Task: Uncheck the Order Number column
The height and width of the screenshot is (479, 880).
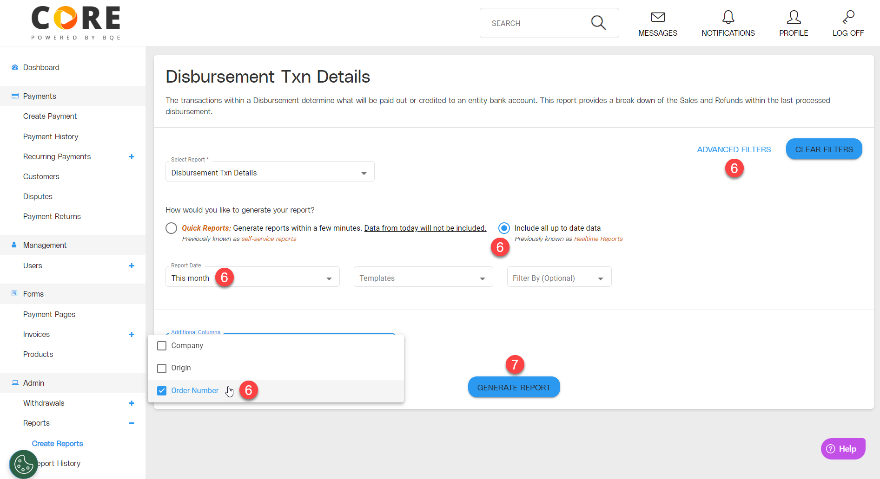Action: pyautogui.click(x=161, y=390)
